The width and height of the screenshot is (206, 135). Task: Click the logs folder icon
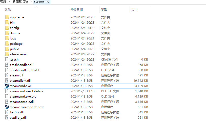(x=7, y=38)
